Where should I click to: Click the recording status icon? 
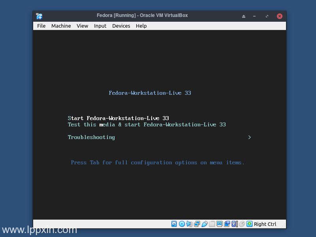click(x=227, y=224)
